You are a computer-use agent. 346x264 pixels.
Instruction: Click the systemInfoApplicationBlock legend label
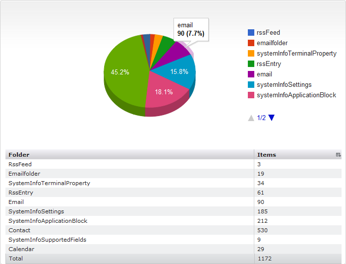coord(296,95)
